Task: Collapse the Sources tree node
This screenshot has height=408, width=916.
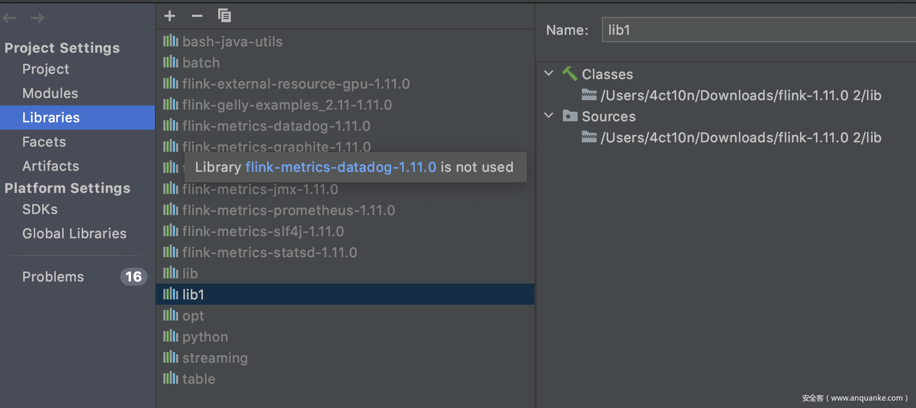Action: click(549, 115)
